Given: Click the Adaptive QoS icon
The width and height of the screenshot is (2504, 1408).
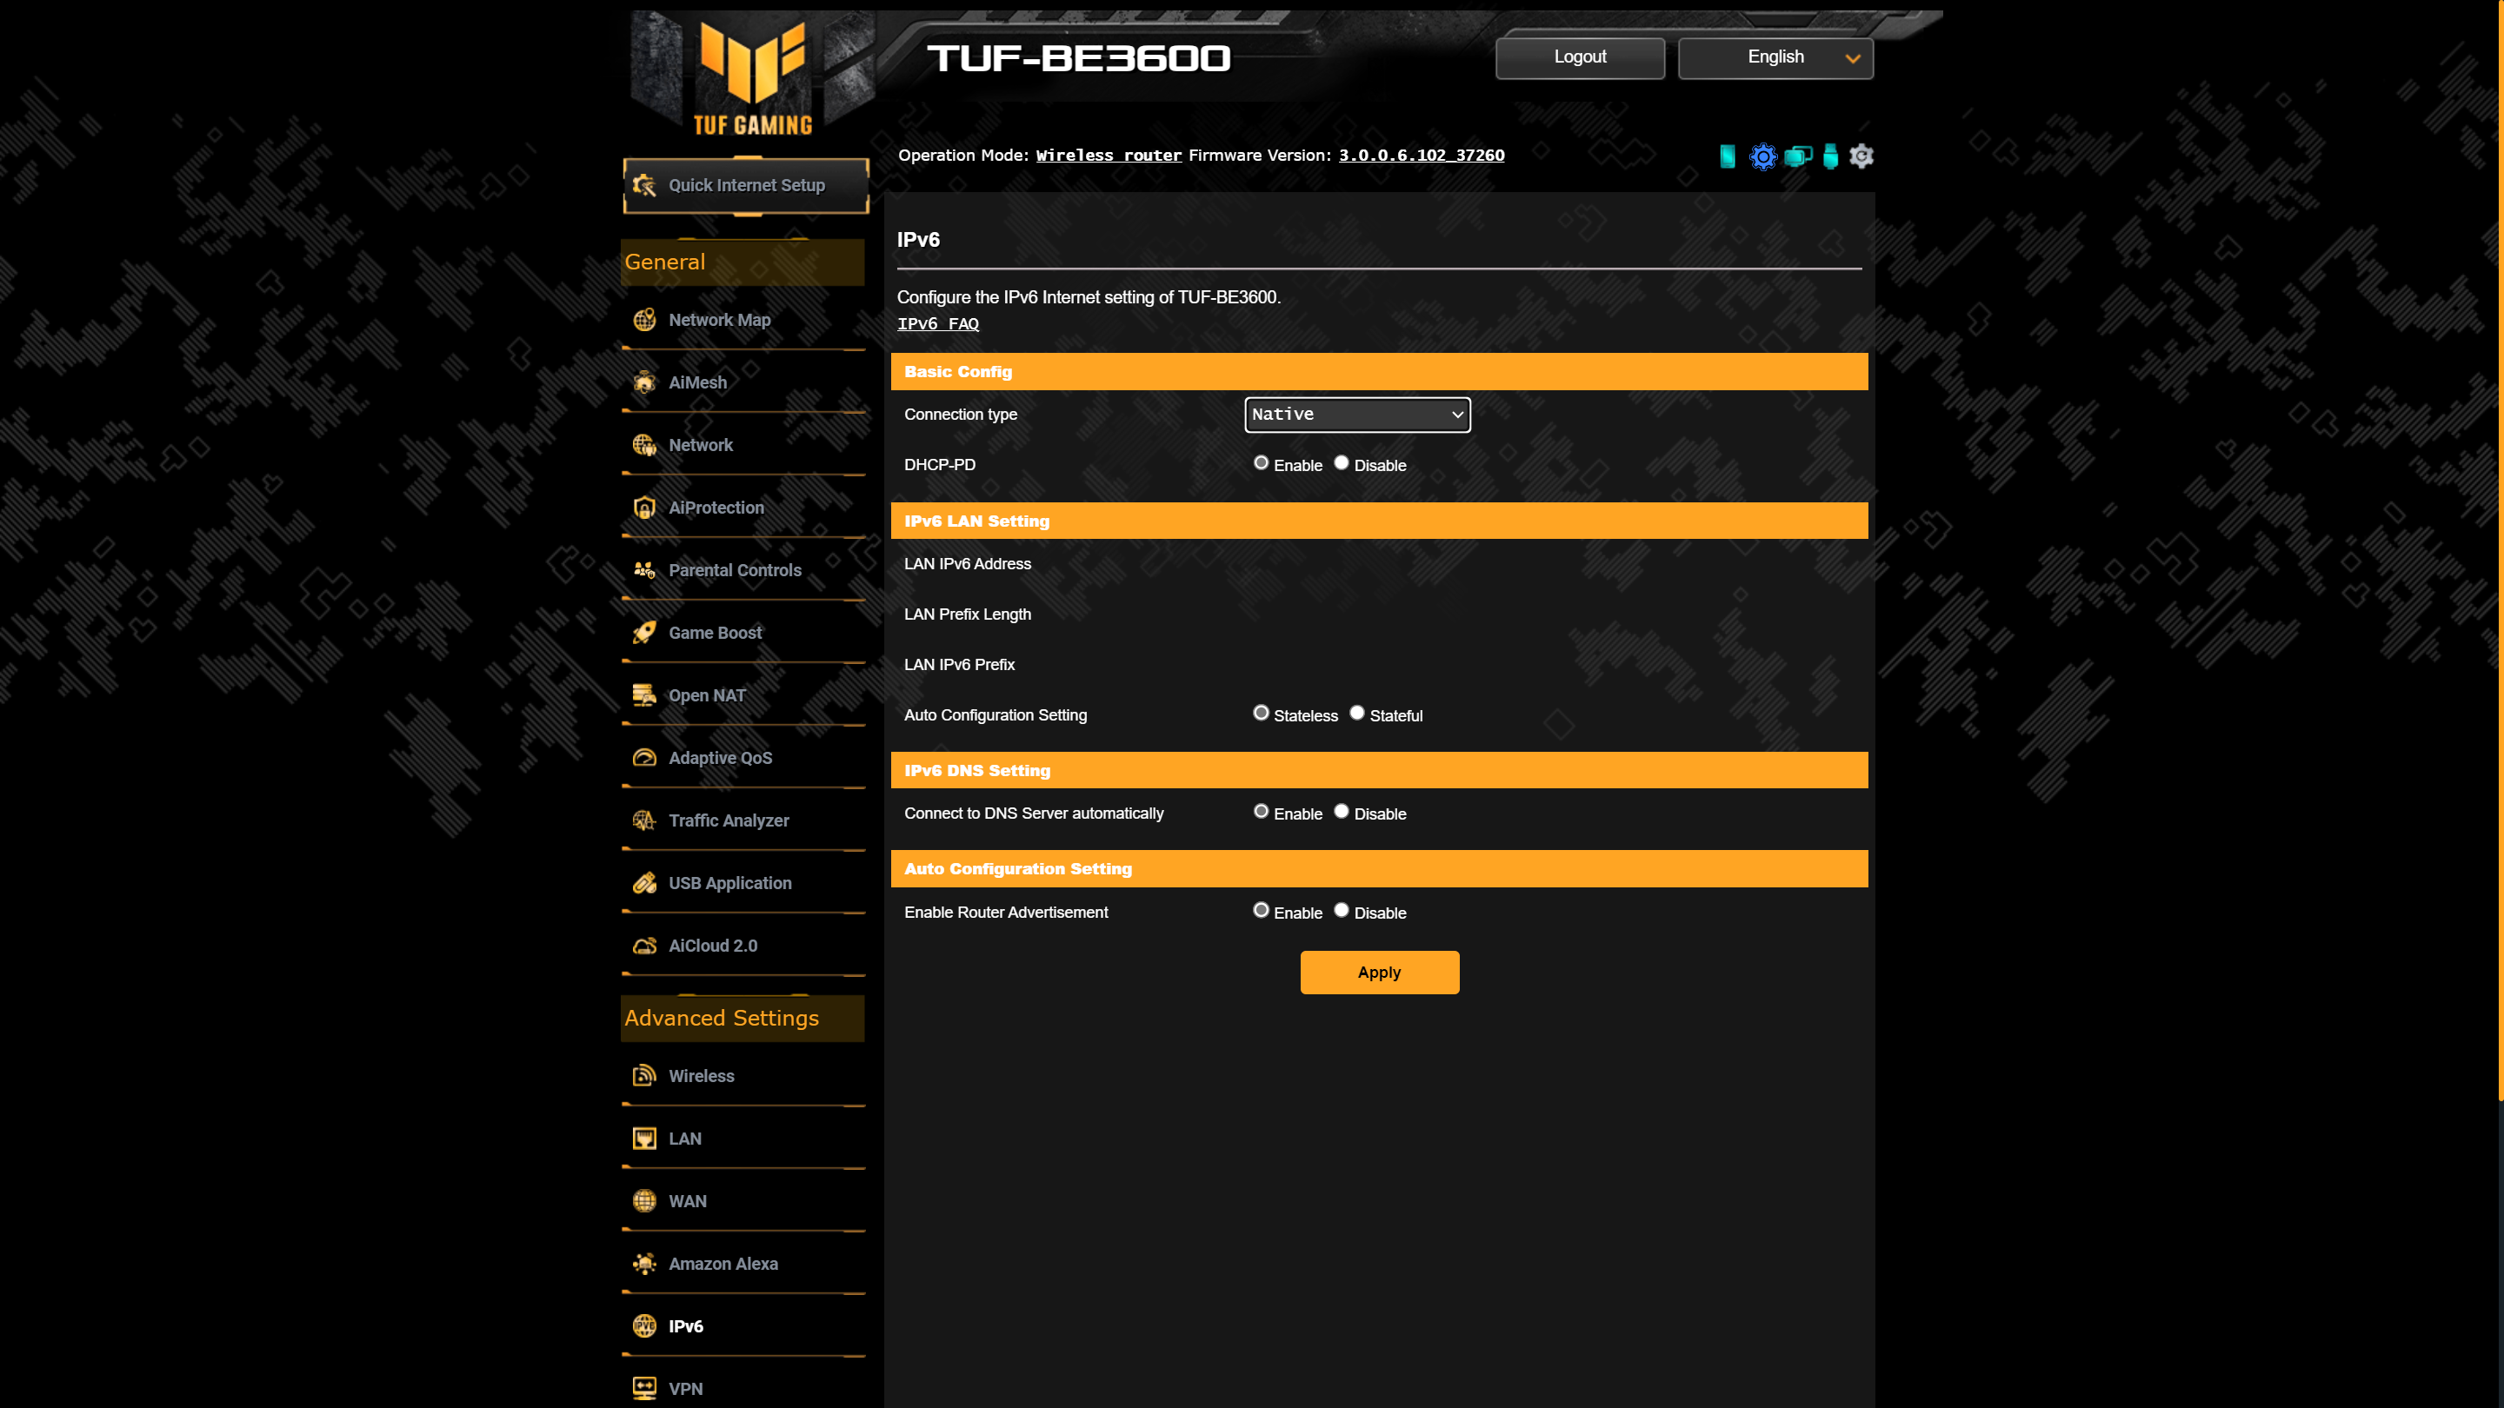Looking at the screenshot, I should 645,756.
